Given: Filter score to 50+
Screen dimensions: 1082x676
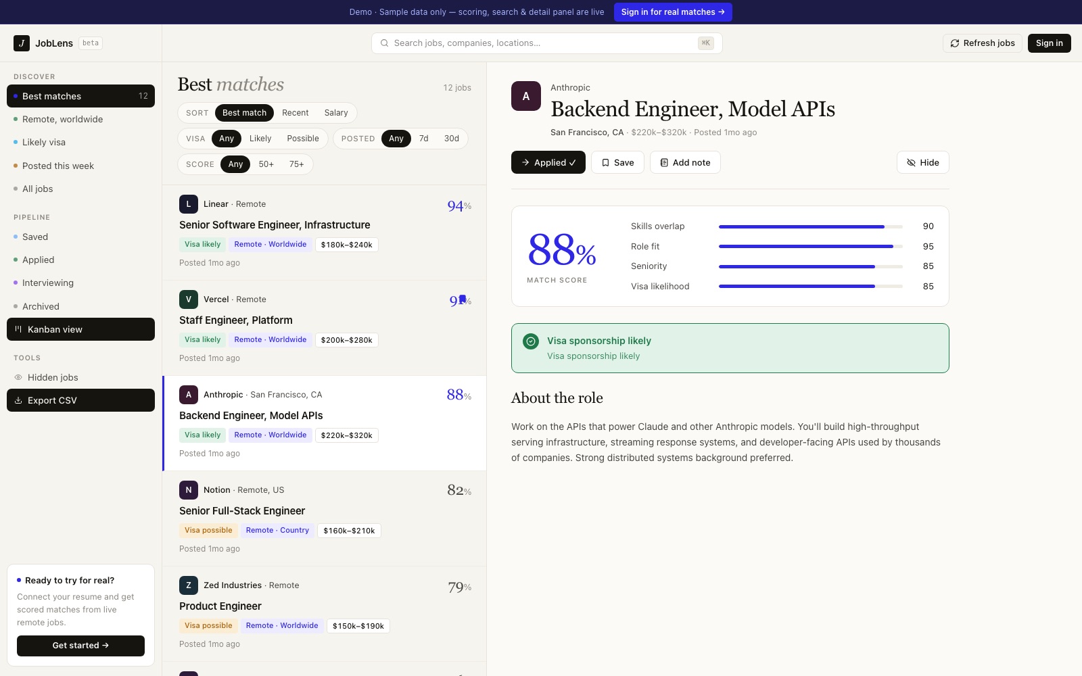Looking at the screenshot, I should (266, 164).
